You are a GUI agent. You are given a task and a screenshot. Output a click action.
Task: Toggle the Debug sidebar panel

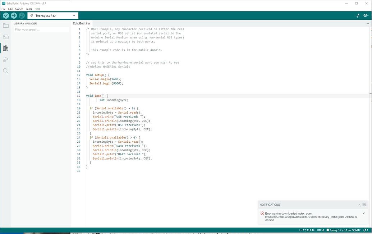tap(5, 59)
